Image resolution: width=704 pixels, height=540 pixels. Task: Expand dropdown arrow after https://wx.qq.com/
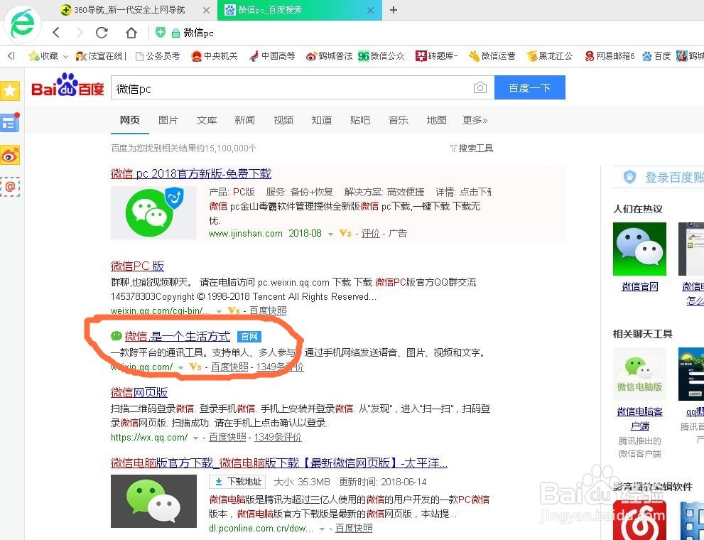coord(195,438)
